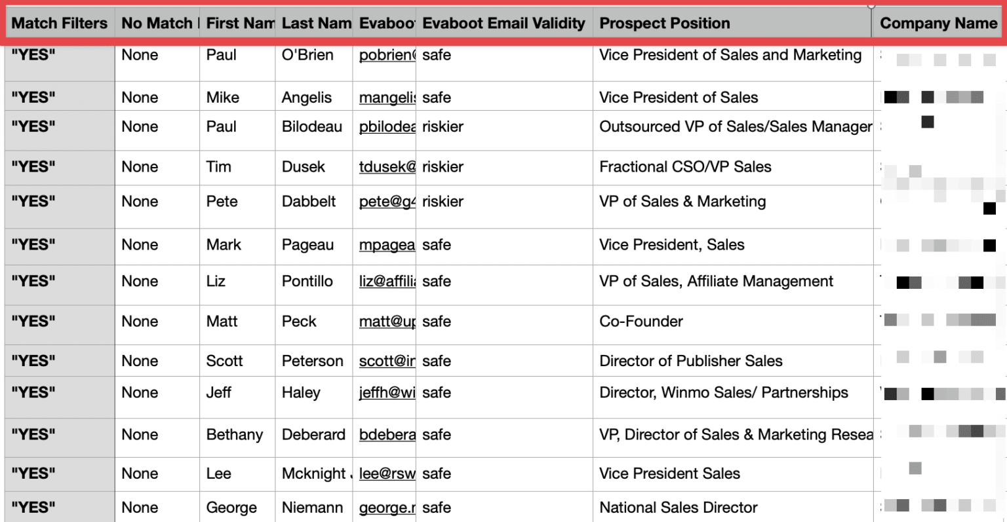Image resolution: width=1007 pixels, height=522 pixels.
Task: Click the No Match column header
Action: [157, 24]
